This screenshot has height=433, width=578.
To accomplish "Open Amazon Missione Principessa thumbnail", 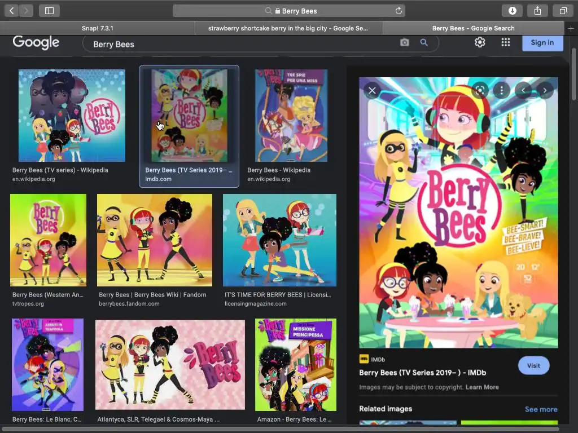I will [x=296, y=365].
